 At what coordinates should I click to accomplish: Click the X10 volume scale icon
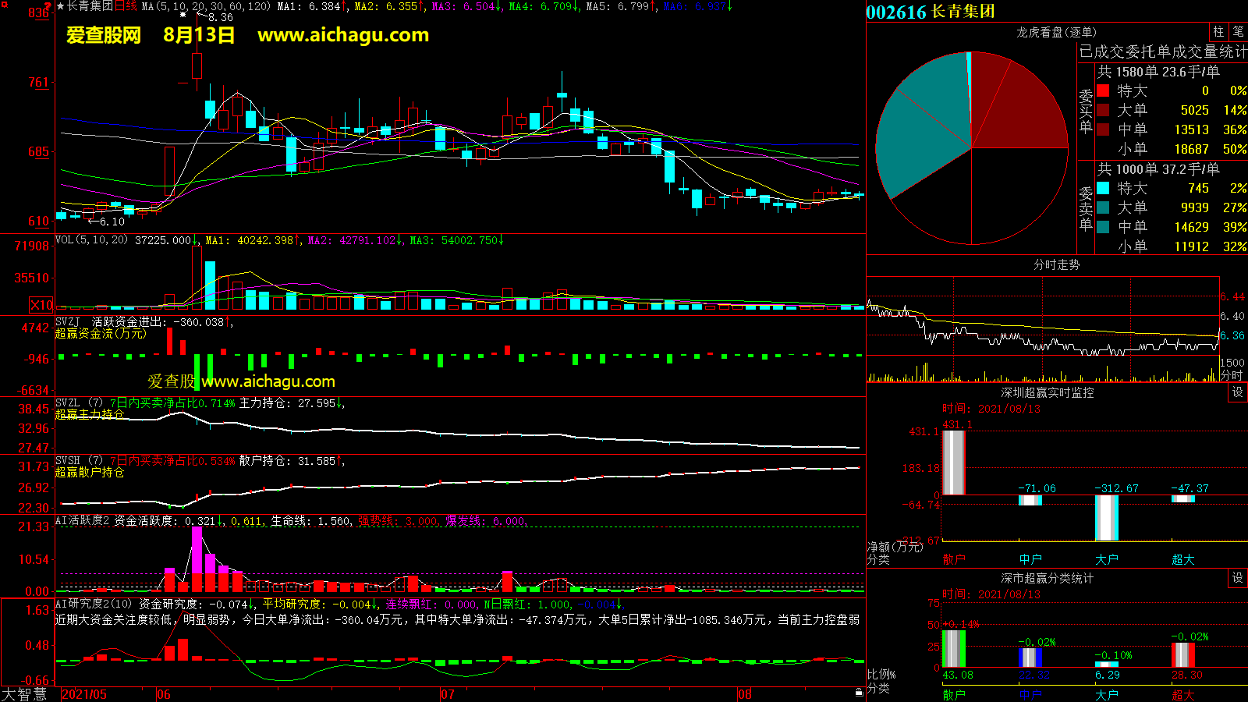pos(41,305)
